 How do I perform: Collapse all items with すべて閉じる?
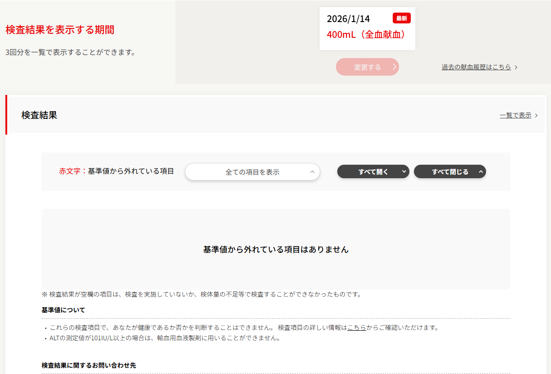pos(450,171)
